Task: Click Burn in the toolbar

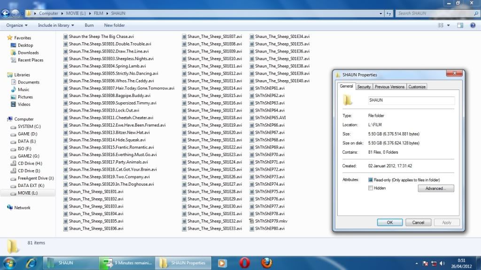Action: point(89,25)
